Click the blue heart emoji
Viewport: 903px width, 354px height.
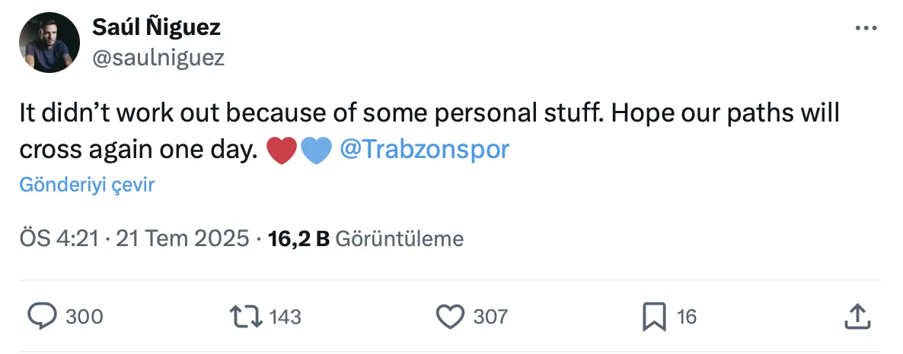pyautogui.click(x=316, y=150)
